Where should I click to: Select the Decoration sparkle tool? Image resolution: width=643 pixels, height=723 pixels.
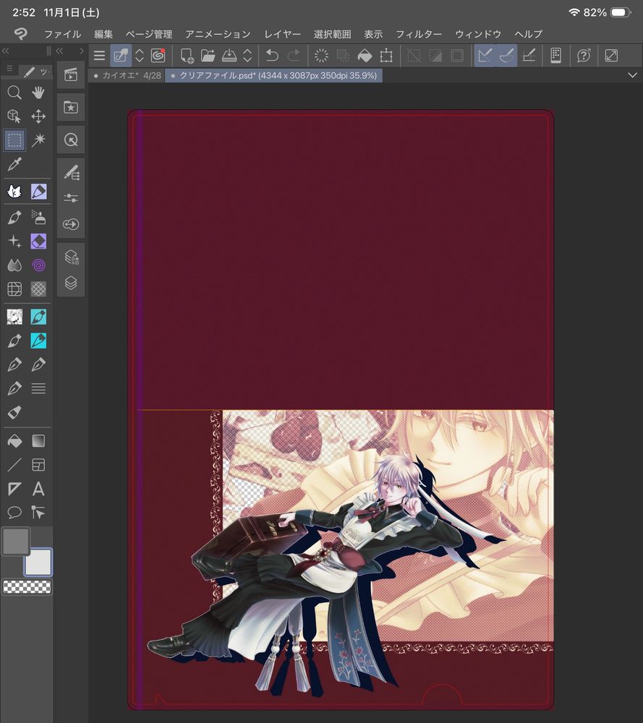14,241
